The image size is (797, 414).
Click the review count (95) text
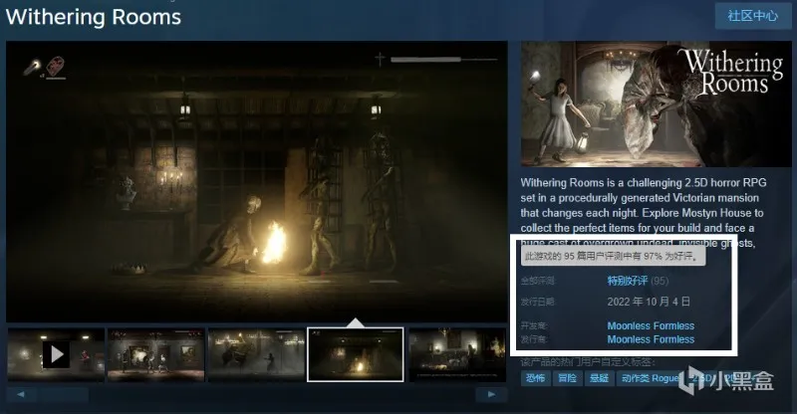point(660,281)
